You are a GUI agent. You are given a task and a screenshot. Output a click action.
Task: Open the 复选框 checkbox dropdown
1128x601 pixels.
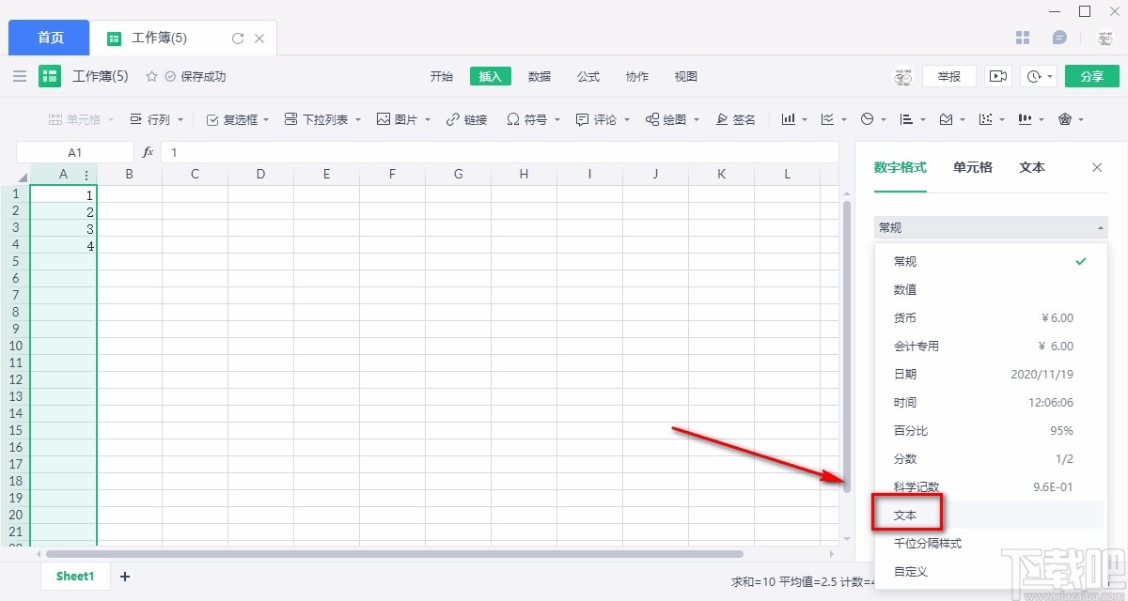click(x=237, y=119)
